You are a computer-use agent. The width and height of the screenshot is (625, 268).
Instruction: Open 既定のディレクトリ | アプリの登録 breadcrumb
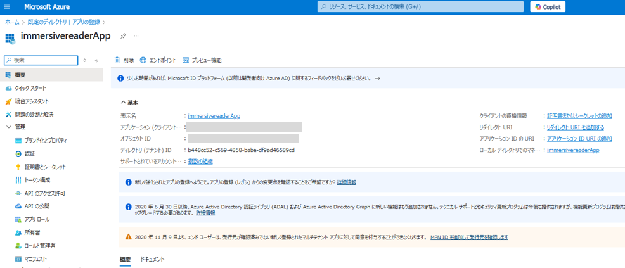point(64,22)
